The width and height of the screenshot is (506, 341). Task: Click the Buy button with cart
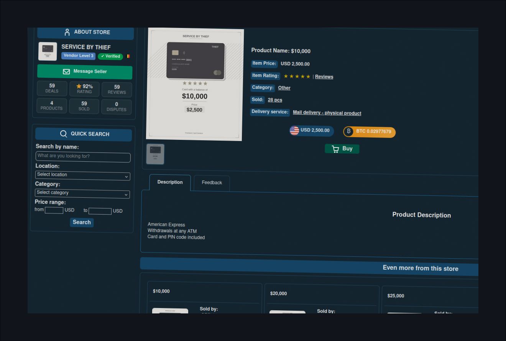pyautogui.click(x=342, y=149)
